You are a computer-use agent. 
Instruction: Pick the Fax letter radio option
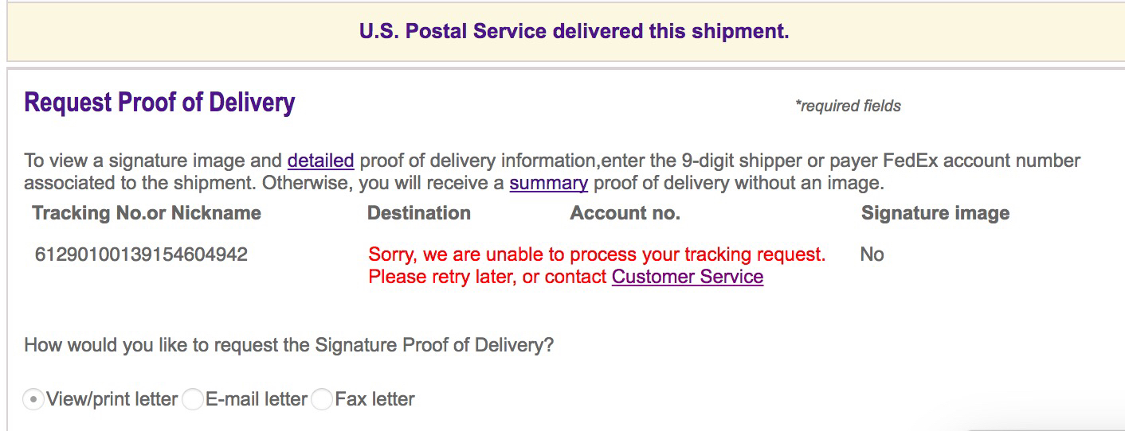click(322, 399)
